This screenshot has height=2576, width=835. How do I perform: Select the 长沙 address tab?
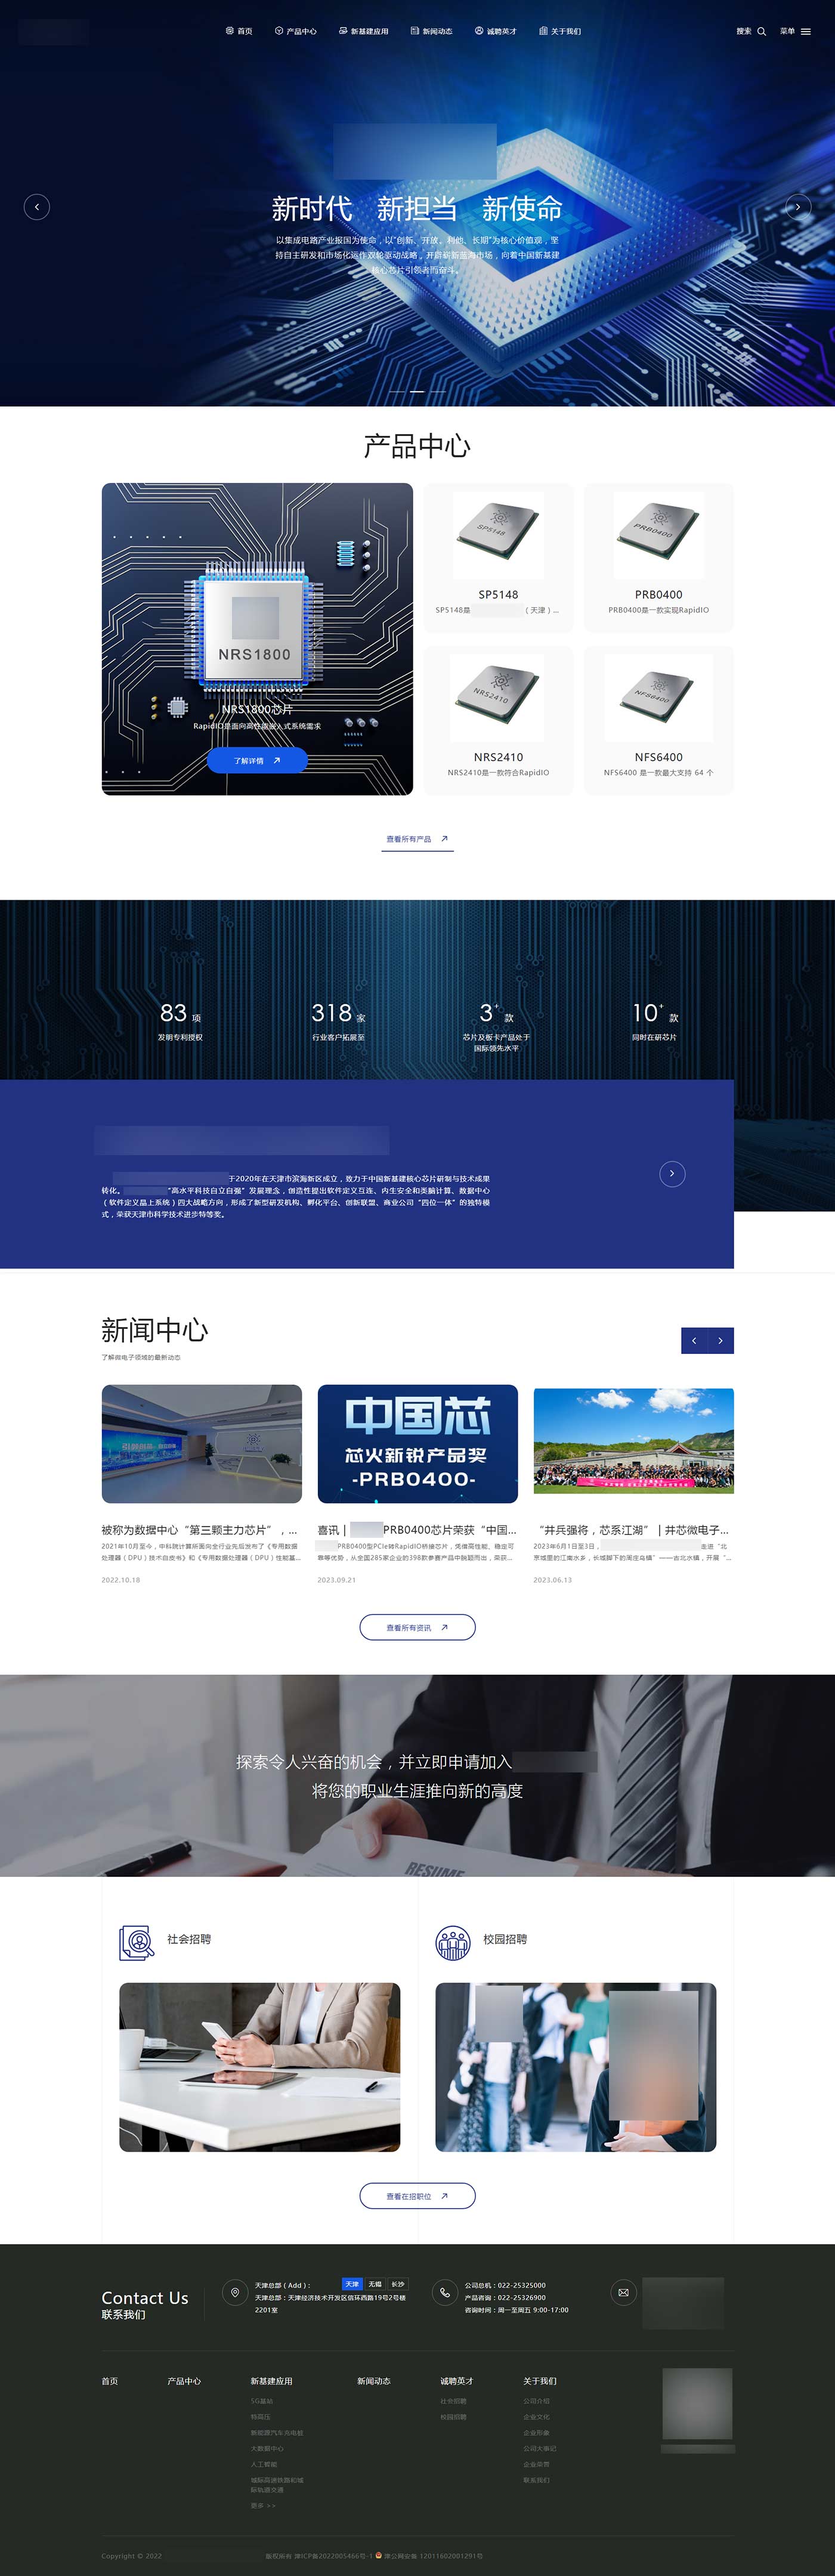pos(398,2284)
